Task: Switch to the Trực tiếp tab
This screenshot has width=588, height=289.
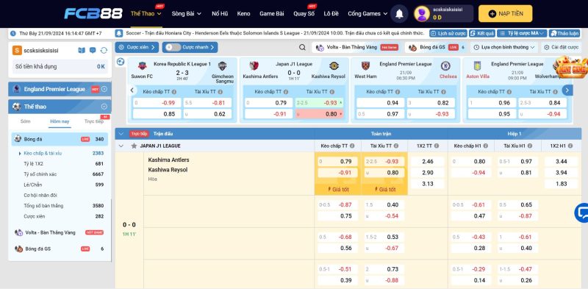Action: click(x=94, y=121)
